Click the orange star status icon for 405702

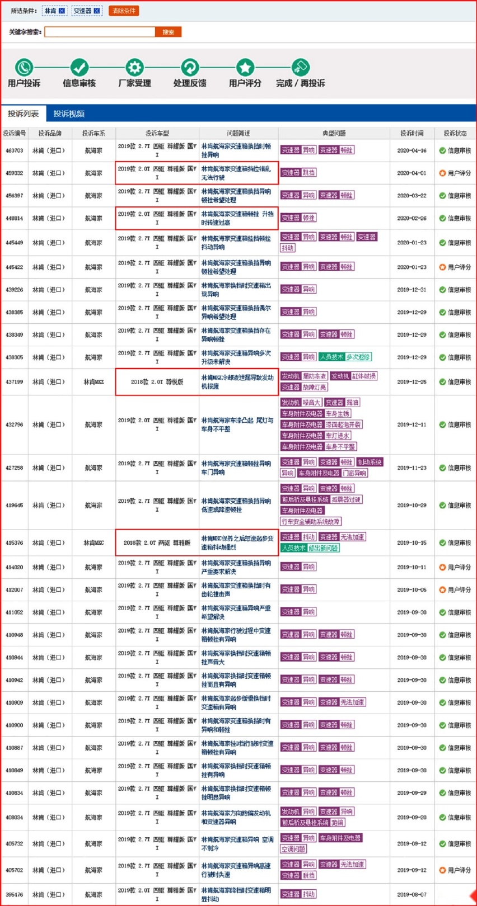[442, 870]
